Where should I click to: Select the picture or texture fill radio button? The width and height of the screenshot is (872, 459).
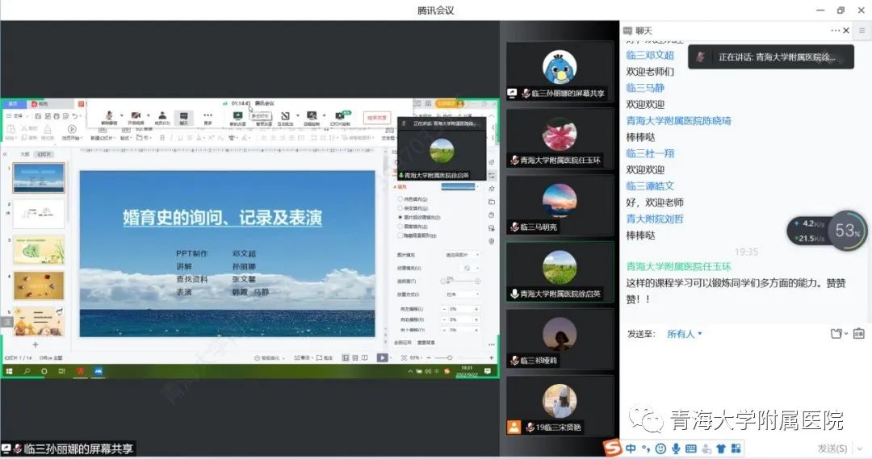click(400, 217)
